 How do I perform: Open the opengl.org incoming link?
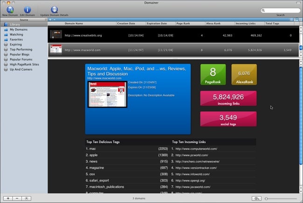click(190, 180)
